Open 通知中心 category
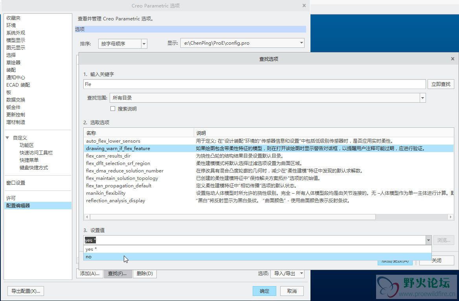459x301 pixels. click(x=16, y=77)
